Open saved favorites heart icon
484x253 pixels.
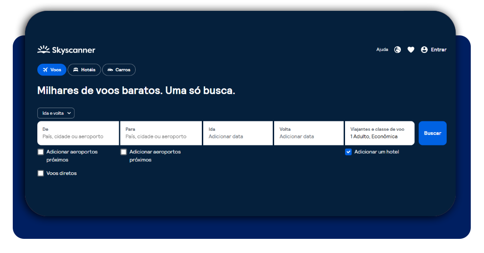tap(411, 50)
